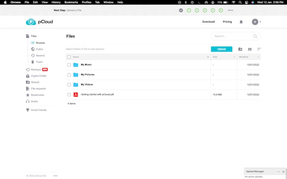The height and width of the screenshot is (179, 287).
Task: Open Bookmarks in the sidebar
Action: [x=35, y=95]
